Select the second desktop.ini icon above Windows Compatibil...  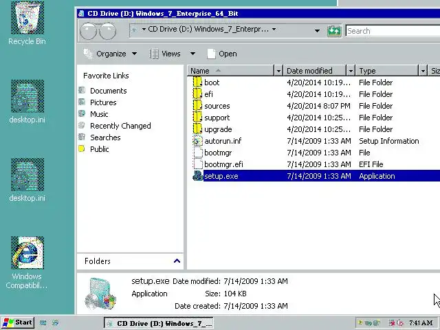[27, 175]
